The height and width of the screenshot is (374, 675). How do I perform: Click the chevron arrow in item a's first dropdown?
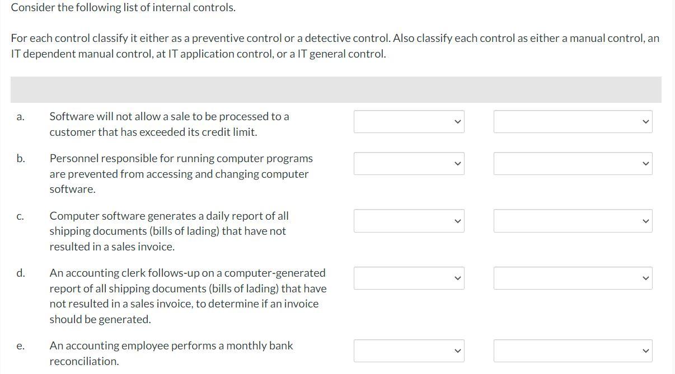click(x=457, y=121)
